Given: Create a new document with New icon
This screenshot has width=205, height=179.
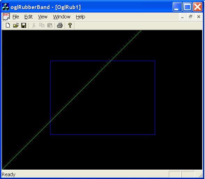Looking at the screenshot, I should coord(8,25).
